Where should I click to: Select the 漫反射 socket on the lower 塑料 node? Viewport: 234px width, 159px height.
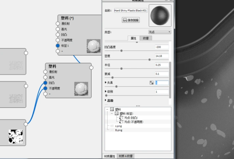45,72
